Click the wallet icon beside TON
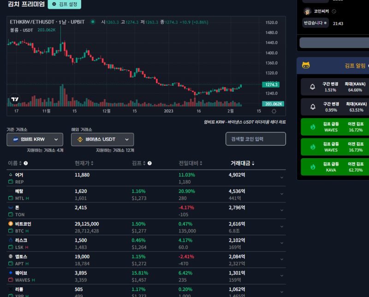369x297 pixels. [x=11, y=214]
